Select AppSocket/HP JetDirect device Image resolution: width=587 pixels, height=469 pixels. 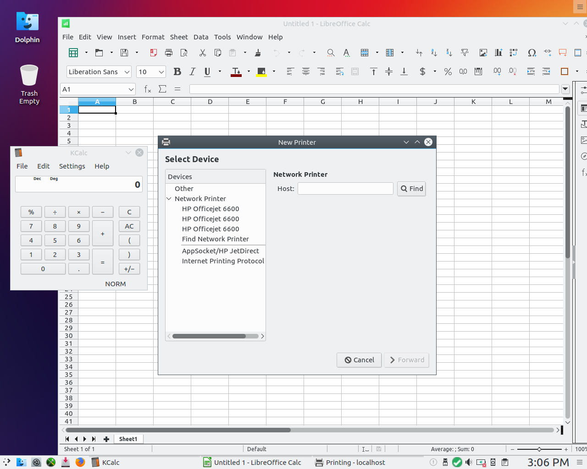221,251
